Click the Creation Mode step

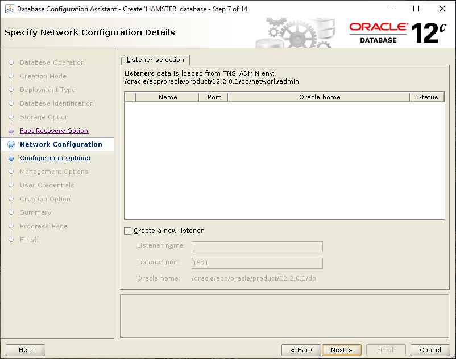point(43,76)
